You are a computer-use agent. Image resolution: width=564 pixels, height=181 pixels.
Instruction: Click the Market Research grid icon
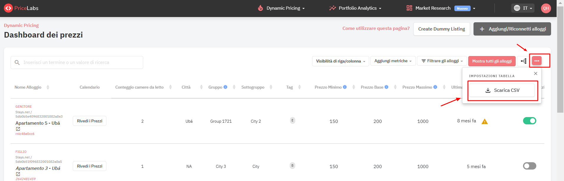(x=409, y=8)
